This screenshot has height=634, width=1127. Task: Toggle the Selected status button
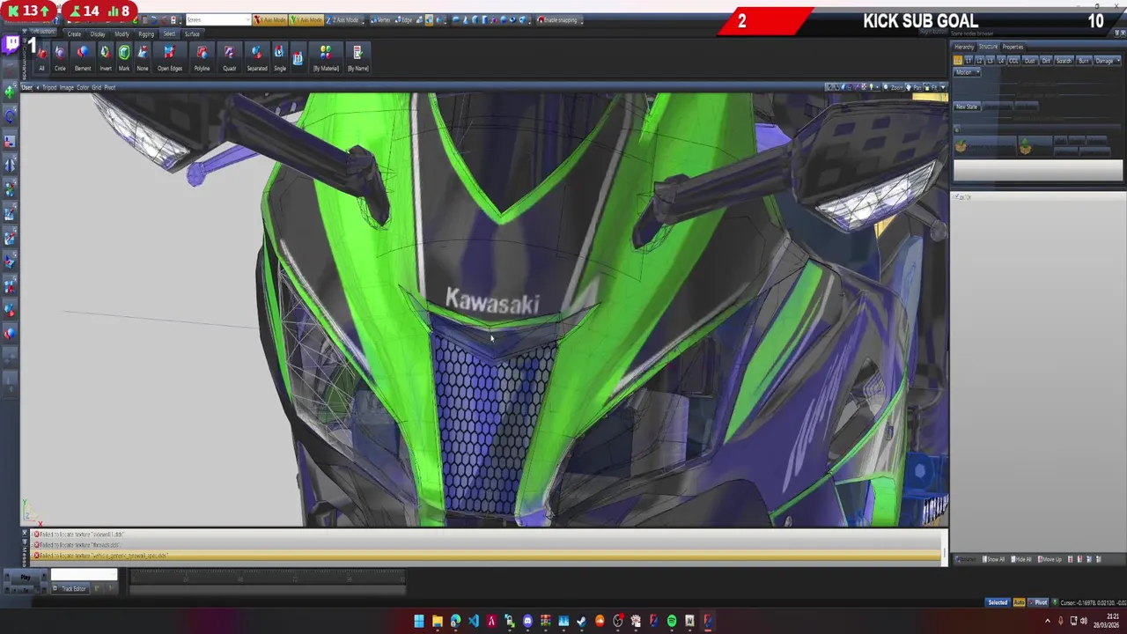click(x=998, y=602)
